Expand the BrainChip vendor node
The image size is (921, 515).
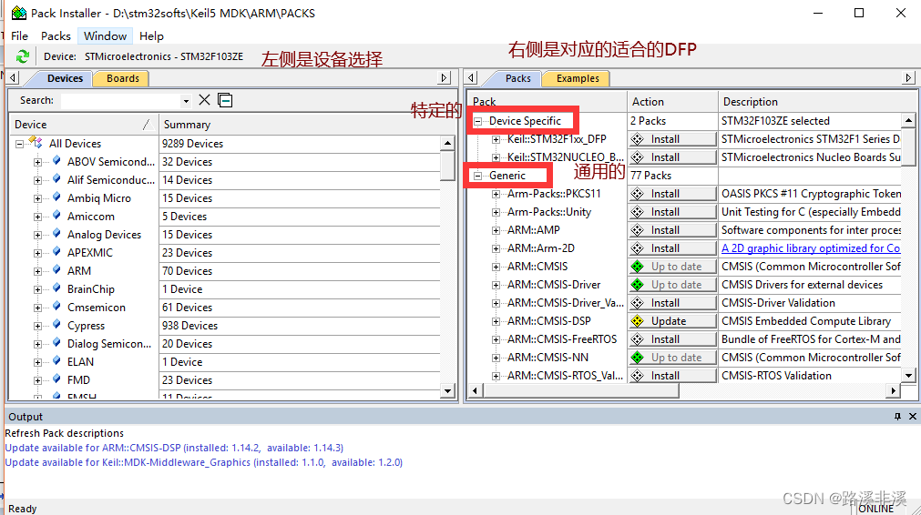pyautogui.click(x=37, y=289)
